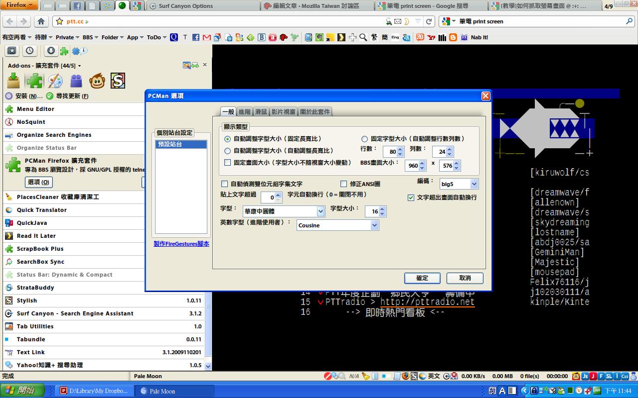Switch to the 進階 tab
This screenshot has height=398, width=638.
(x=244, y=112)
